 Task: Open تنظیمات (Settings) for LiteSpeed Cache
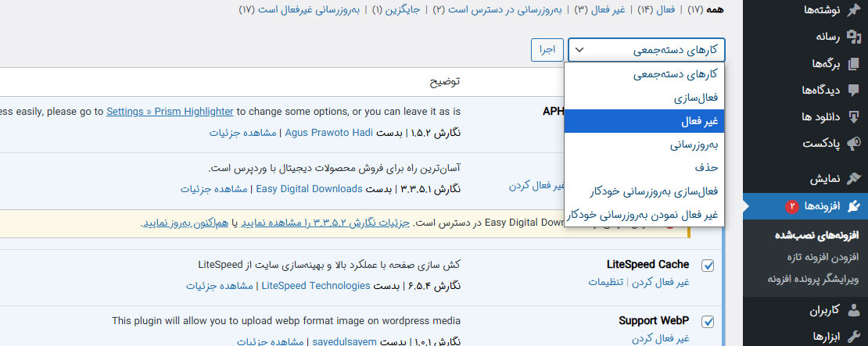tap(605, 282)
